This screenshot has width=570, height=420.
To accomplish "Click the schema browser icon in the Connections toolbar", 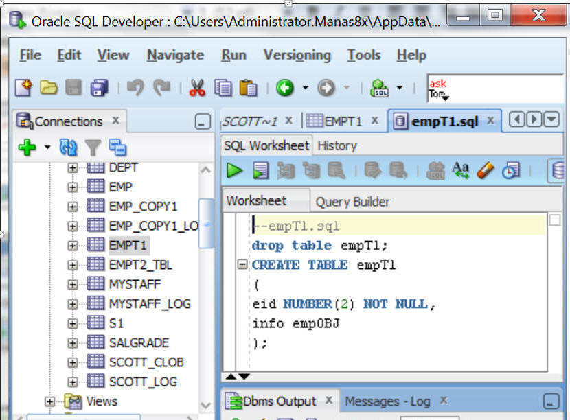I will click(x=117, y=147).
